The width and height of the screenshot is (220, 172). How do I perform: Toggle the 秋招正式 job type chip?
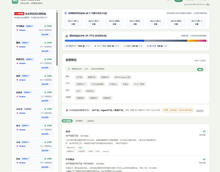click(x=90, y=91)
